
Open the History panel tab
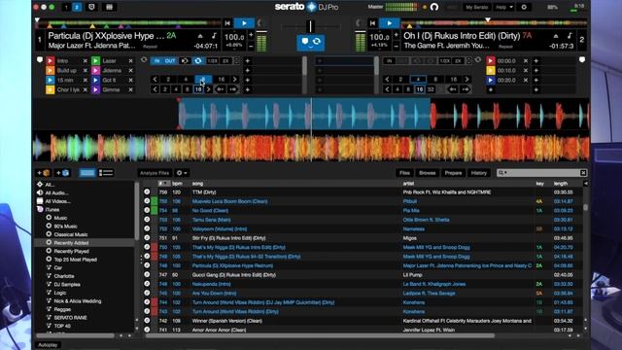479,173
